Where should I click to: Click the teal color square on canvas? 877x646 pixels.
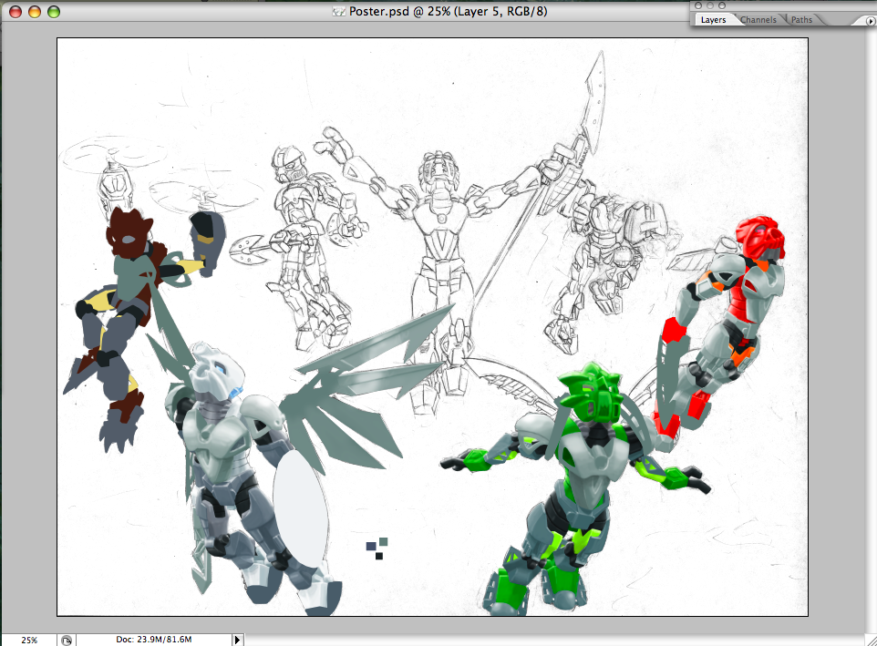[x=383, y=541]
